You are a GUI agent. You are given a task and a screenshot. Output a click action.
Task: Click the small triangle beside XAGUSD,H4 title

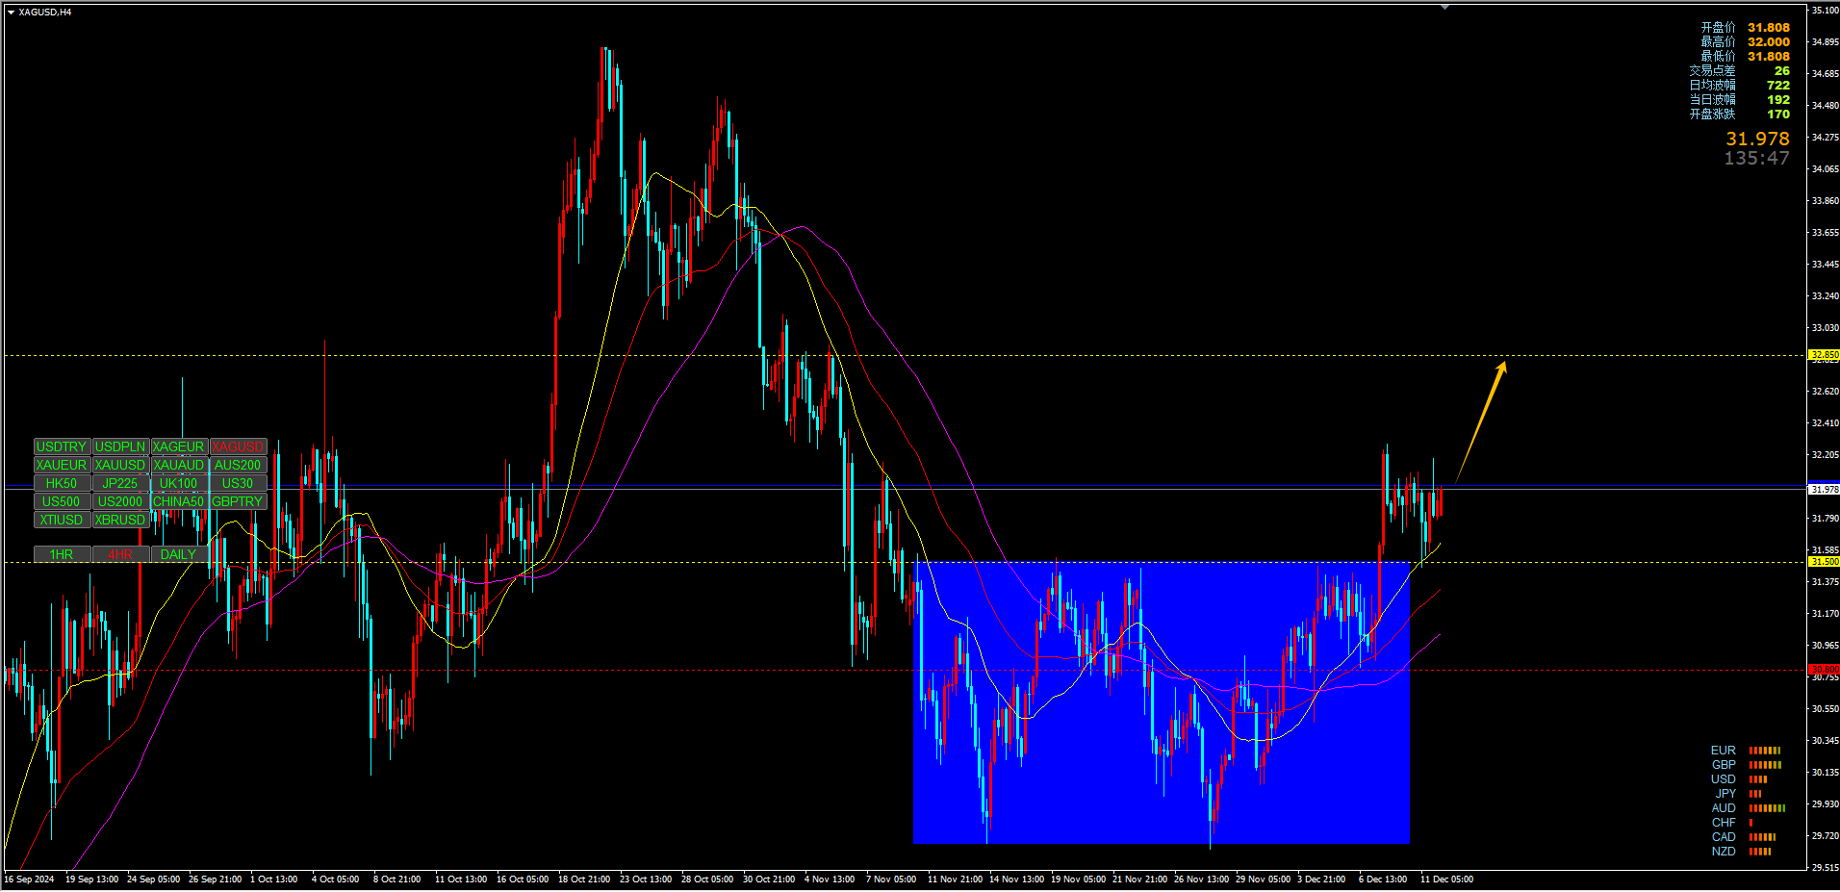pyautogui.click(x=11, y=13)
